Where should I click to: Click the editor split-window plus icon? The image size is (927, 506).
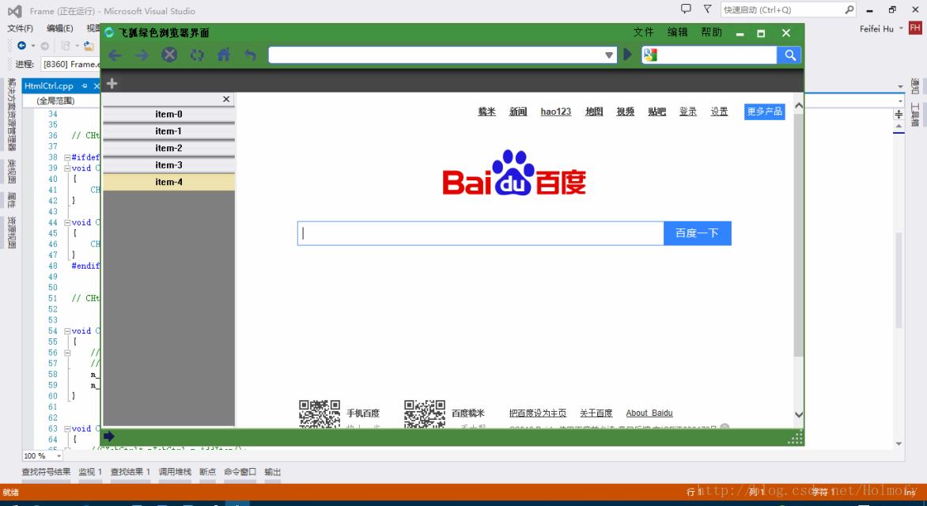(x=899, y=114)
